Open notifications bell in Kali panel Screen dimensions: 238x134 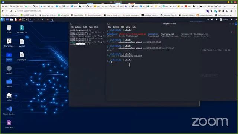[216, 19]
